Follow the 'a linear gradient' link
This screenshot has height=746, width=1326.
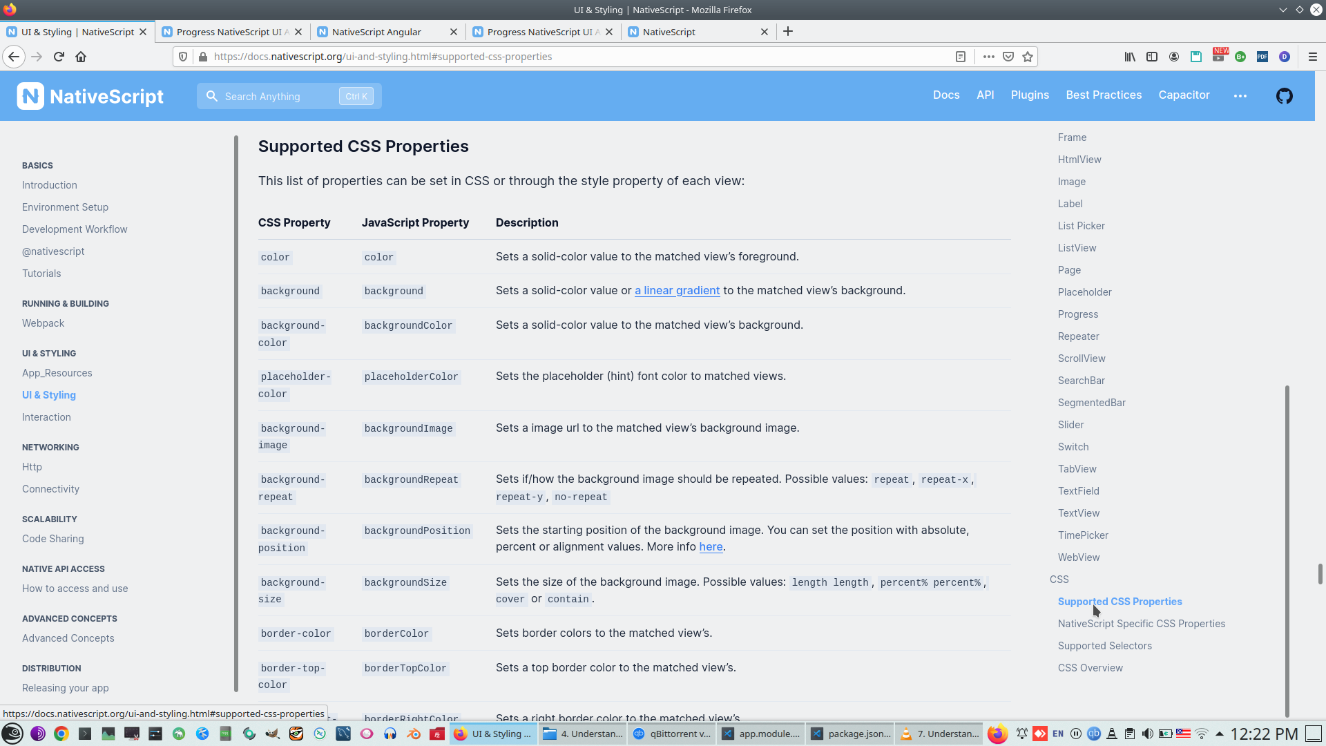pyautogui.click(x=677, y=291)
